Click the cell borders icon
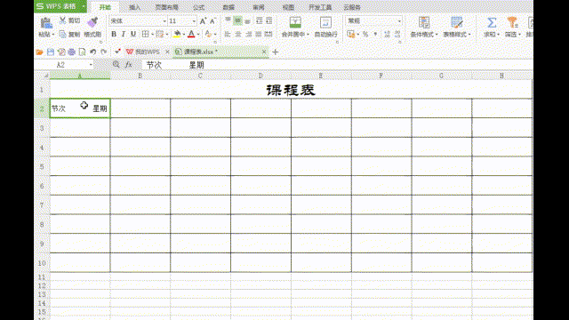The image size is (569, 320). [x=145, y=34]
